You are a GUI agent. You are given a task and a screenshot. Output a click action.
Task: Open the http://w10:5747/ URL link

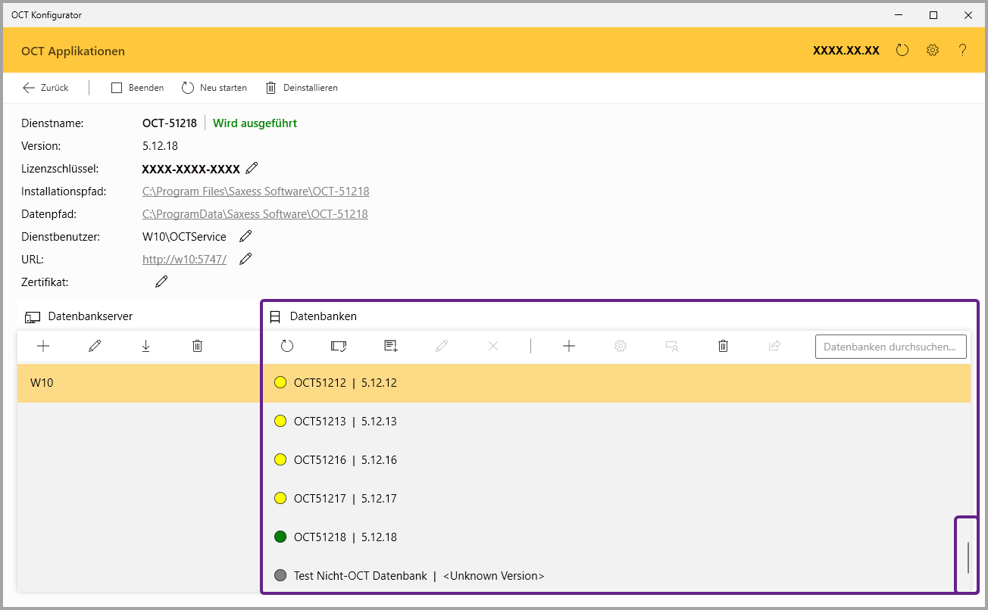[x=184, y=260]
